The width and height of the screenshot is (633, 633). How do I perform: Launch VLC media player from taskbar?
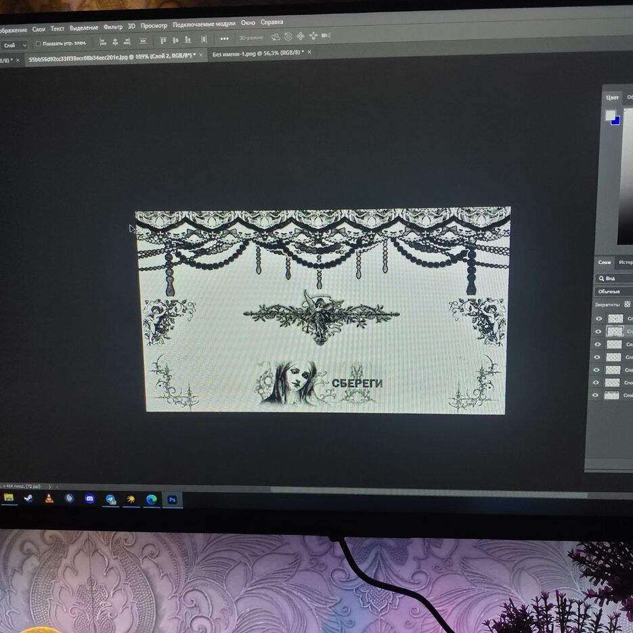49,498
